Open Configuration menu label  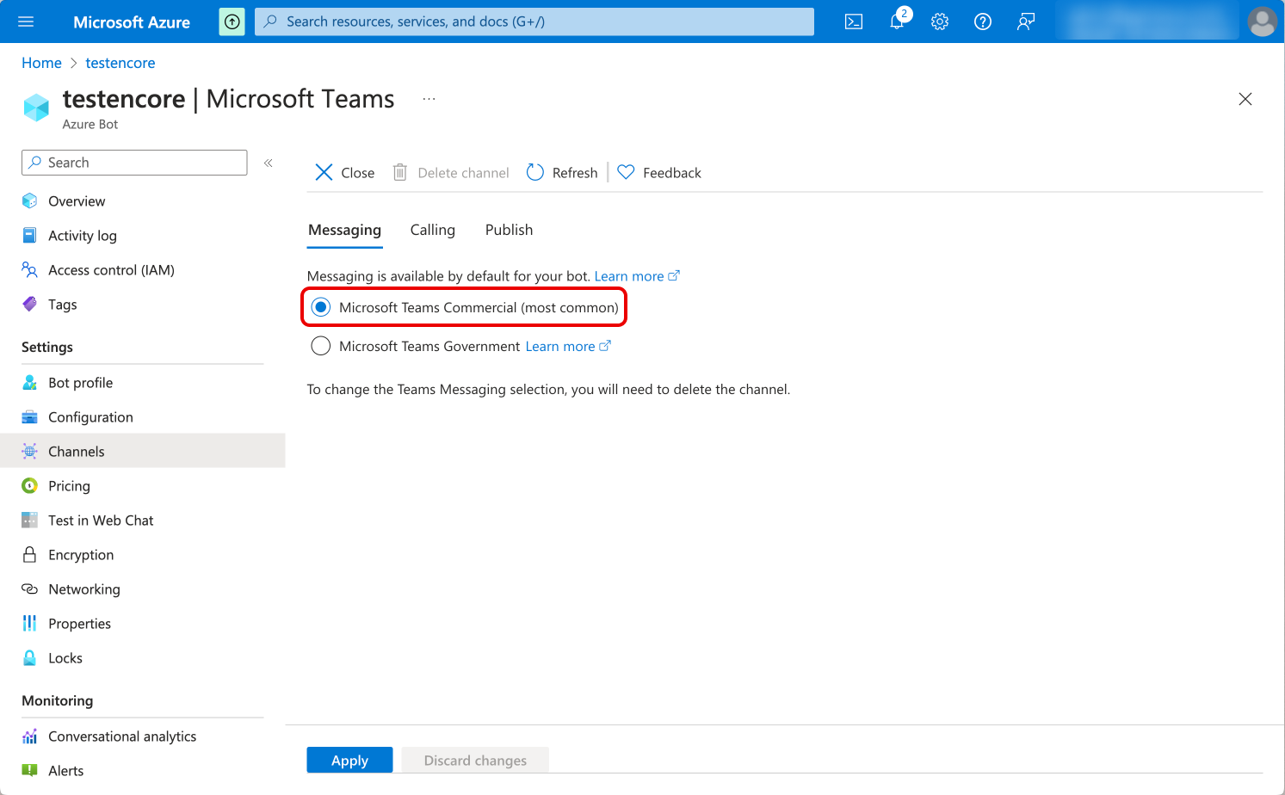click(90, 416)
